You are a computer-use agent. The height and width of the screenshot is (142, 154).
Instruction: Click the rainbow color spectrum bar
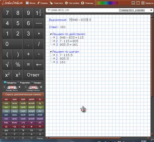107,3
